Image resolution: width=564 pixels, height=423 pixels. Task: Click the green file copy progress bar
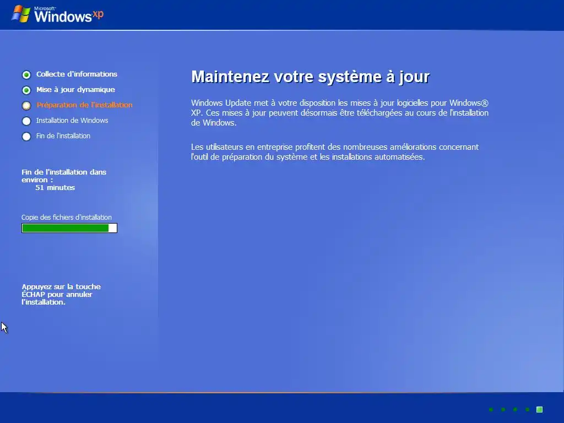coord(69,228)
